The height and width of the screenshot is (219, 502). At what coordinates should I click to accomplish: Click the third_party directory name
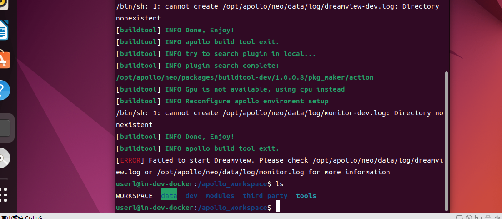[265, 196]
